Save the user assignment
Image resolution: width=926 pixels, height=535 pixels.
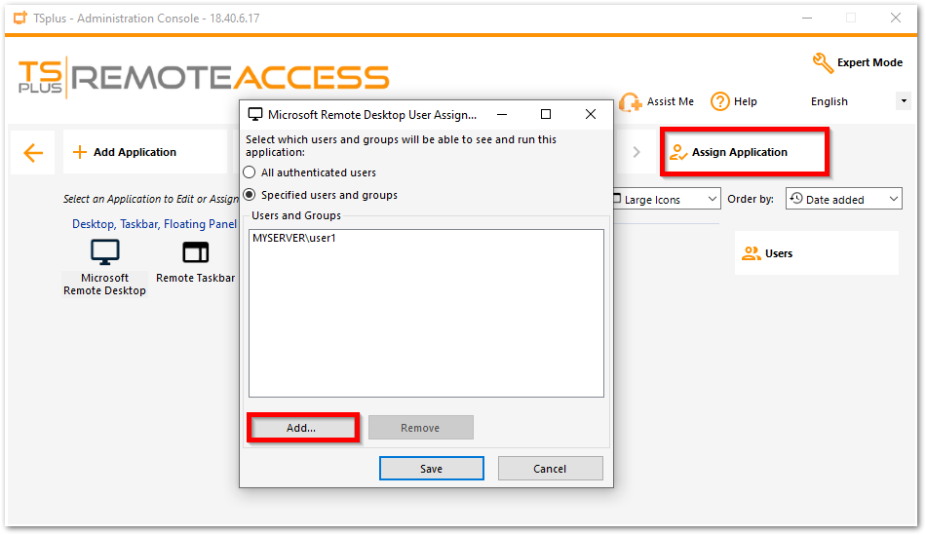click(431, 469)
